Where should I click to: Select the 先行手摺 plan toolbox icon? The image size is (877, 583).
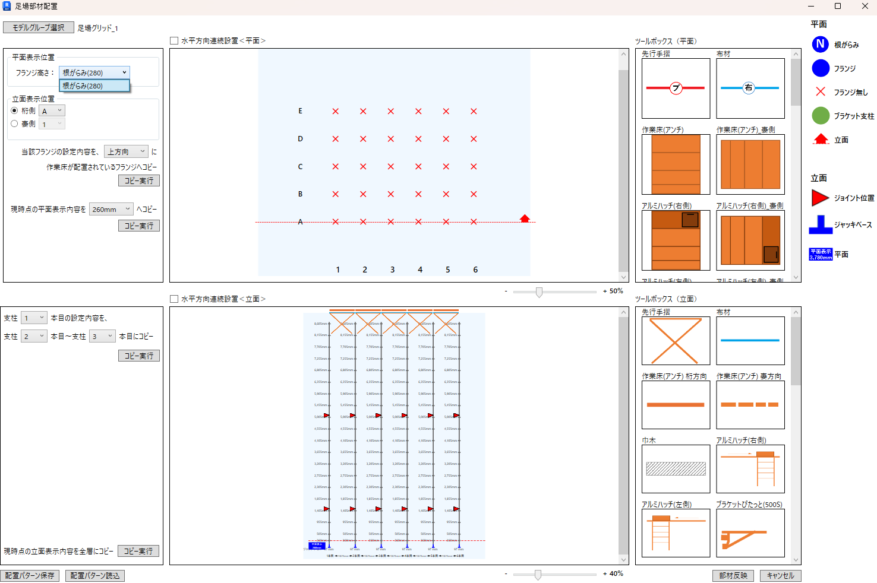click(x=676, y=88)
